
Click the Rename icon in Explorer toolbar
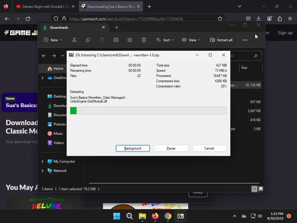click(116, 40)
